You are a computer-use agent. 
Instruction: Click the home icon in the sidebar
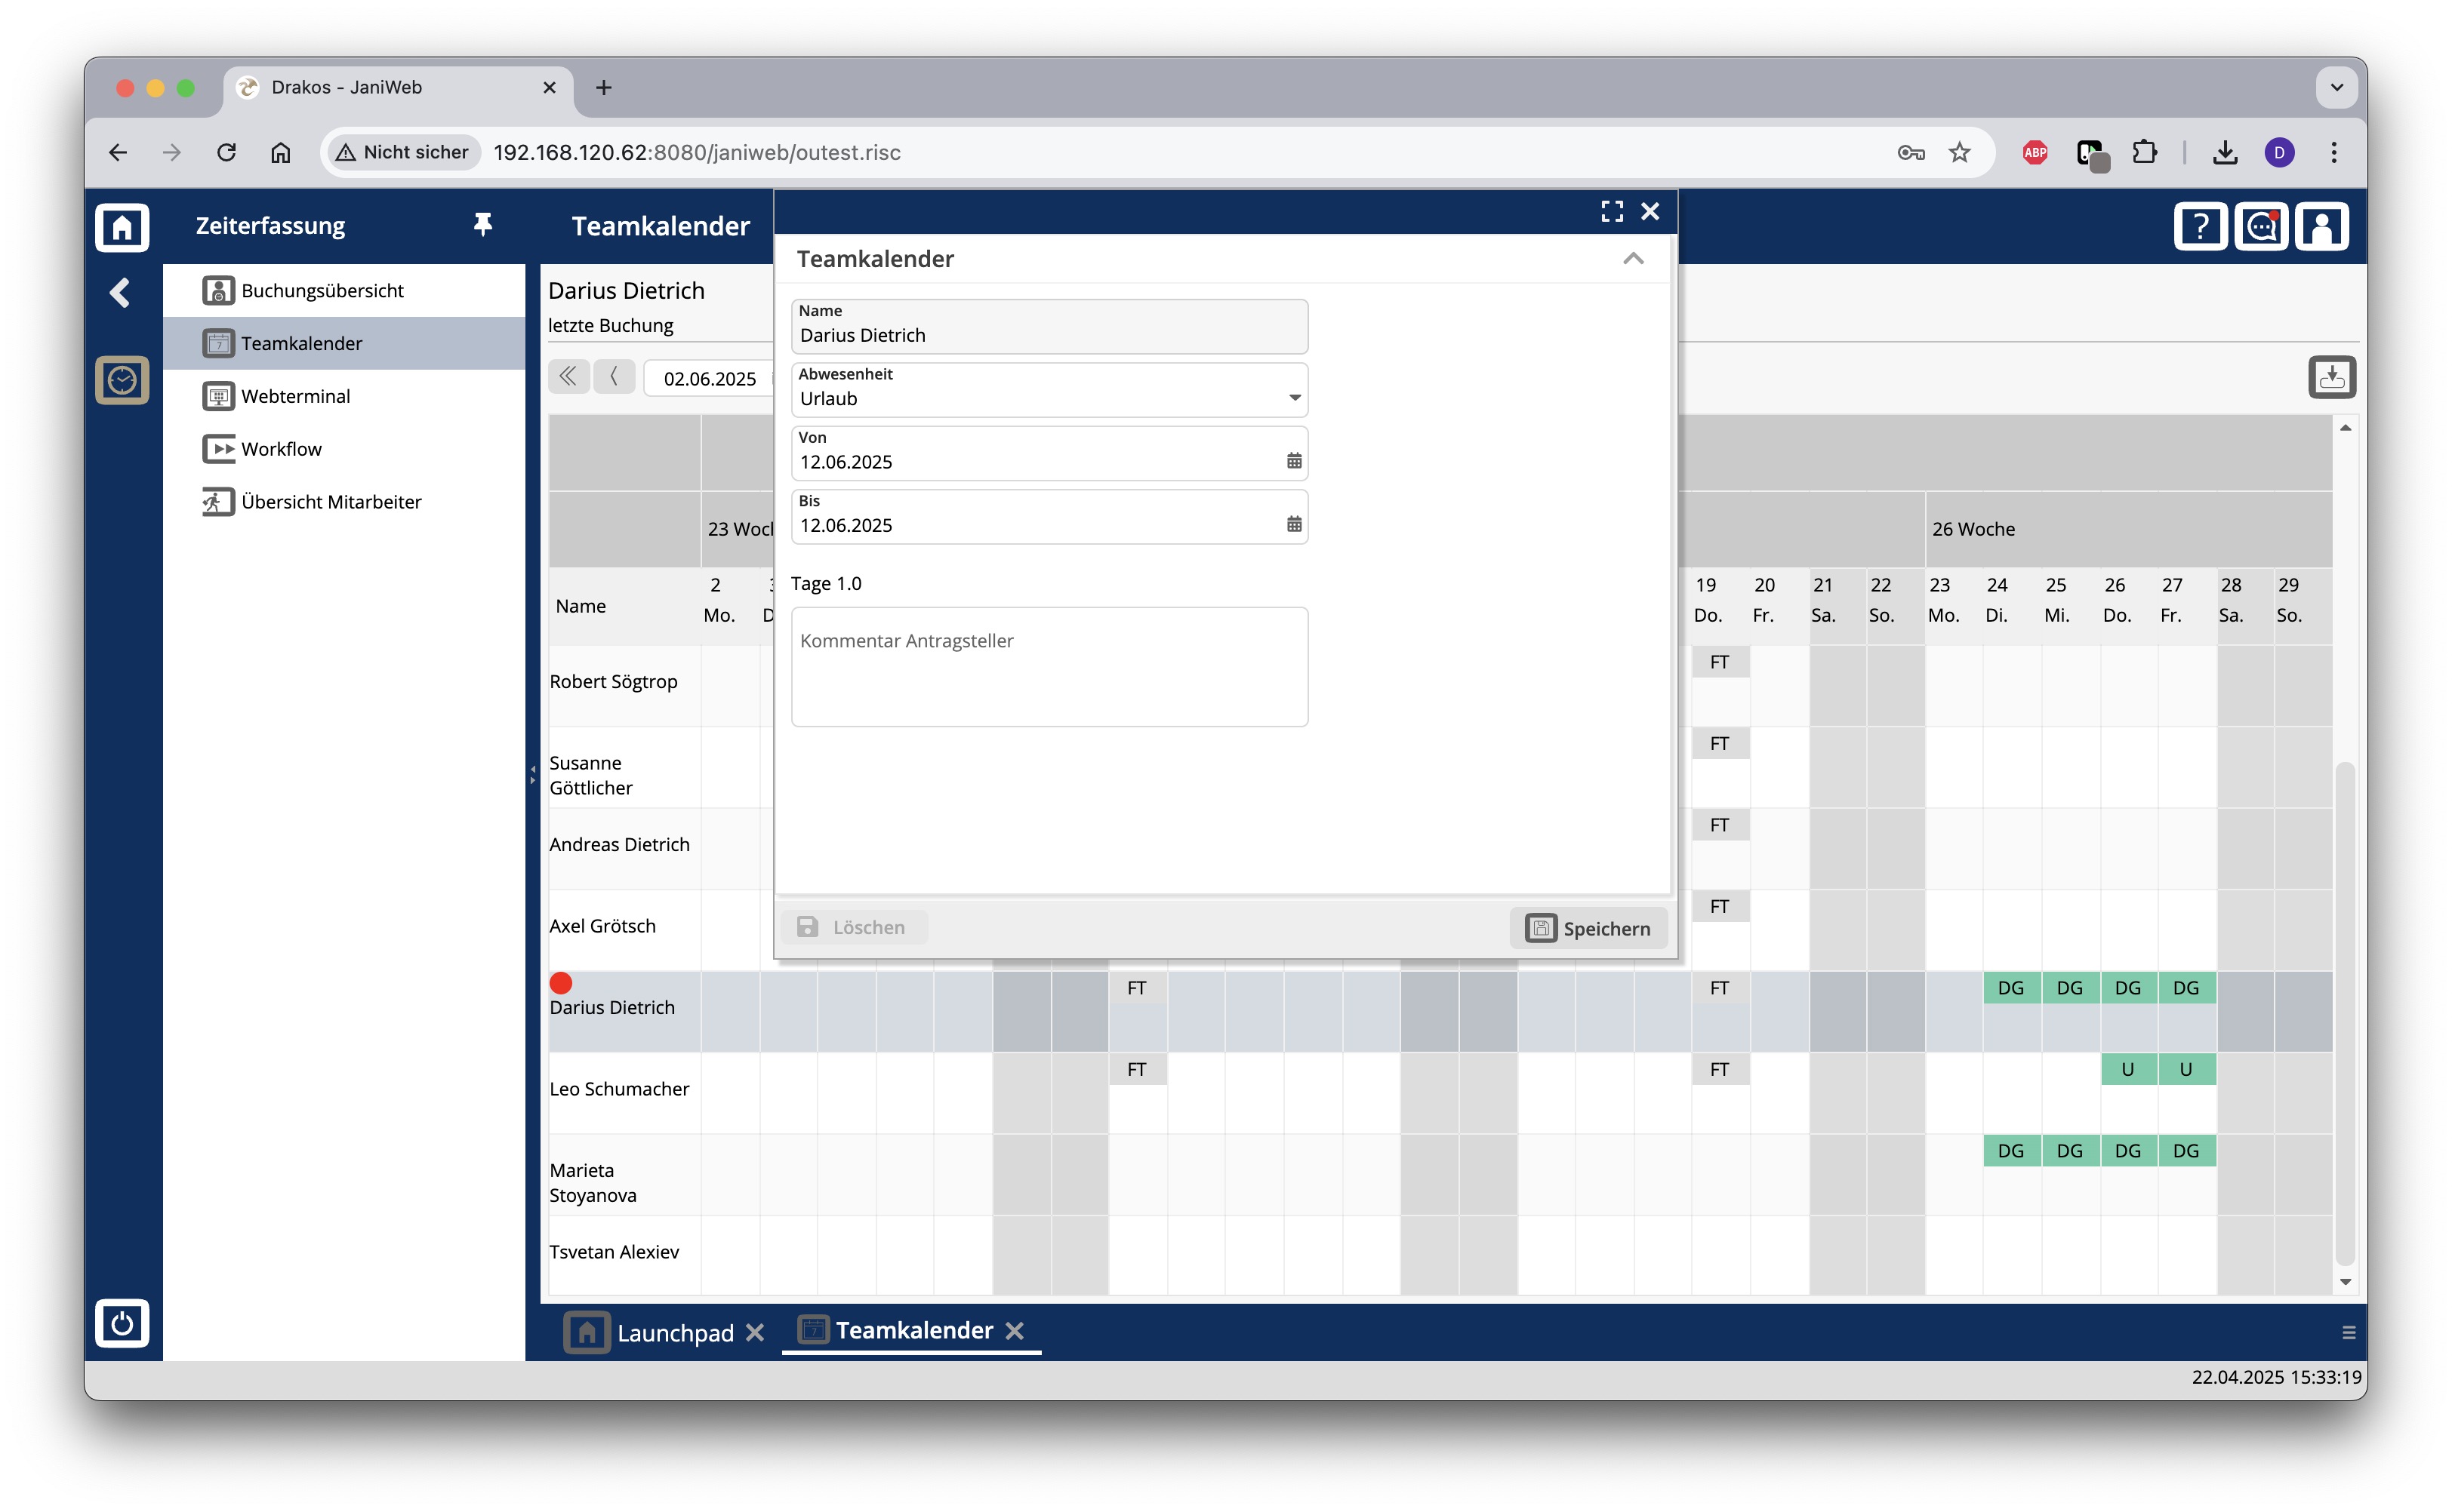click(121, 227)
